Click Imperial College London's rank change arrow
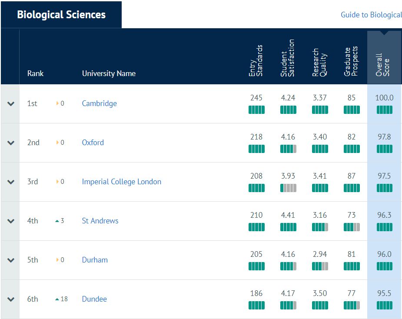The height and width of the screenshot is (319, 402). point(57,182)
